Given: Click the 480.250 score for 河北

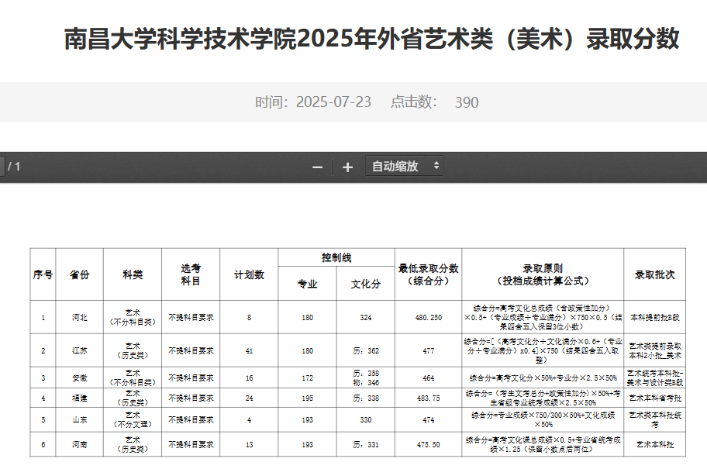Looking at the screenshot, I should point(429,318).
